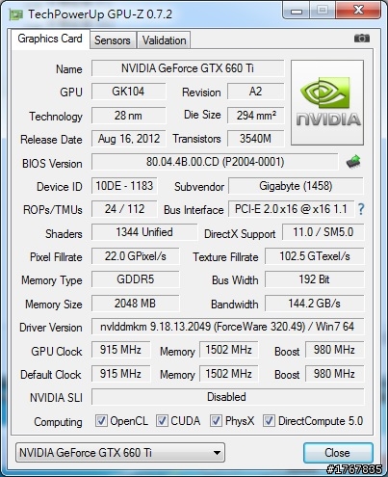Image resolution: width=388 pixels, height=477 pixels.
Task: Click the GPU Clock row Boost 980 MHz
Action: [x=335, y=350]
